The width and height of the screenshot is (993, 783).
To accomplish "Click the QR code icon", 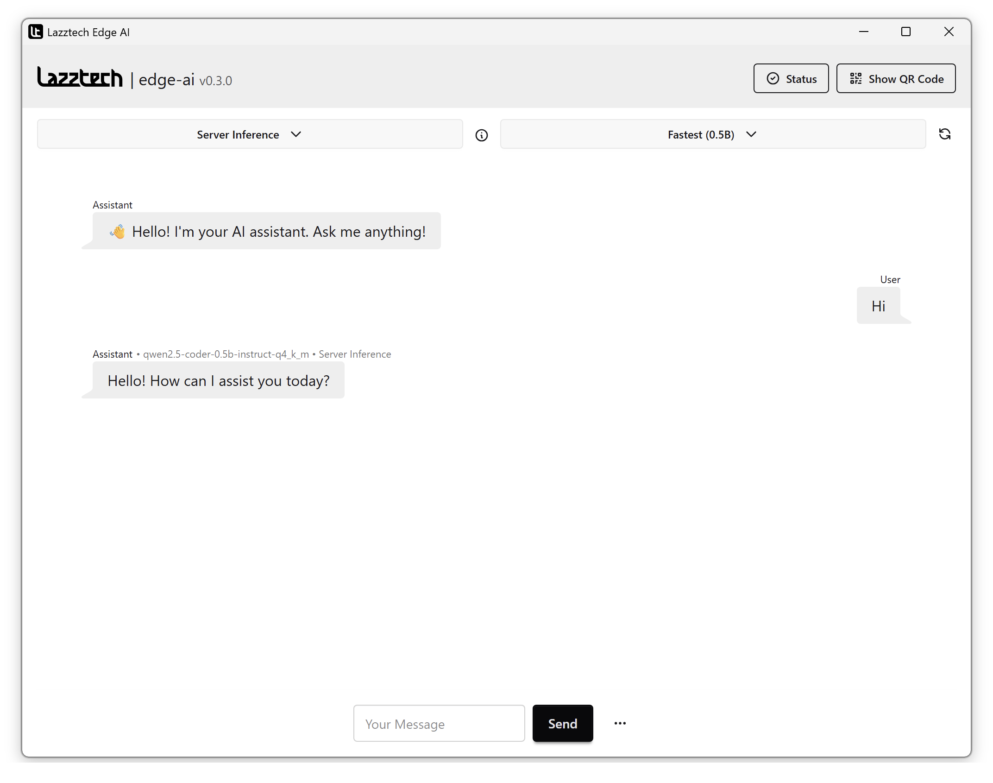I will point(855,79).
